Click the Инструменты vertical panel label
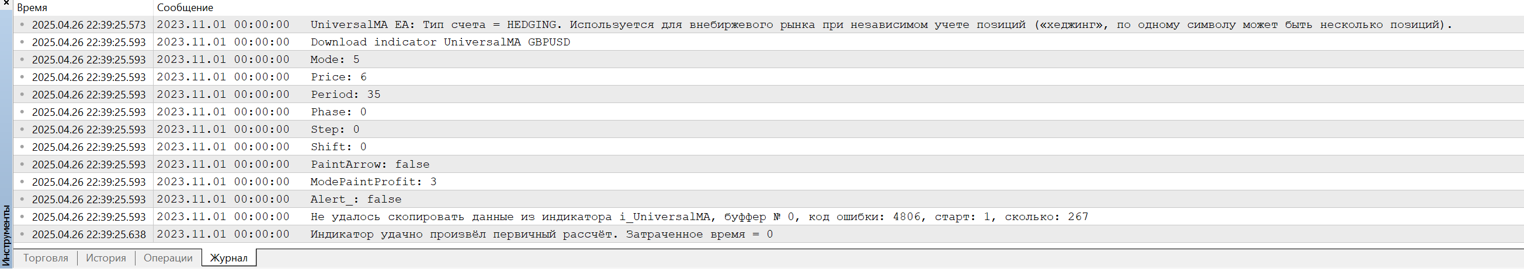The image size is (1524, 269). click(x=6, y=235)
